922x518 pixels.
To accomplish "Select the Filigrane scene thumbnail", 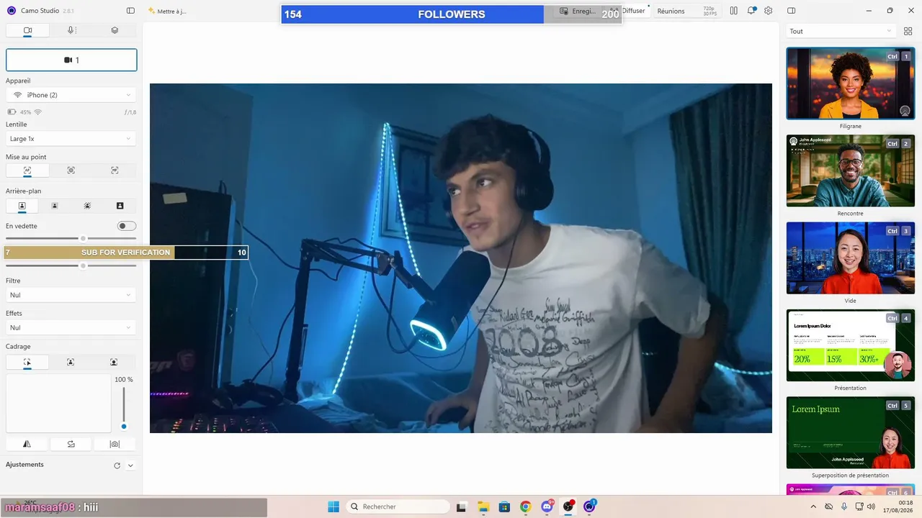I will tap(851, 83).
